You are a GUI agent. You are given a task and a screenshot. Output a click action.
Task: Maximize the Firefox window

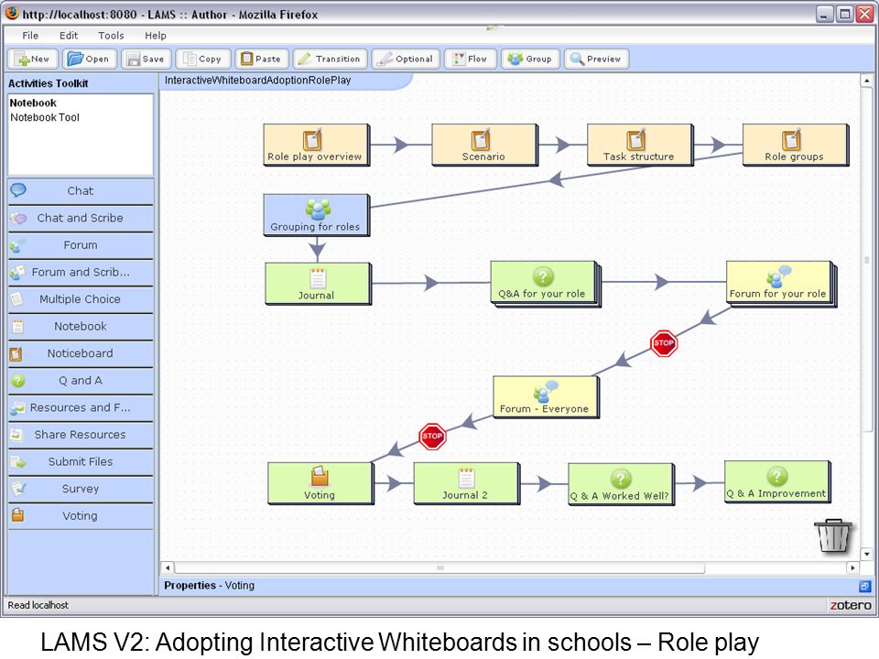[843, 14]
